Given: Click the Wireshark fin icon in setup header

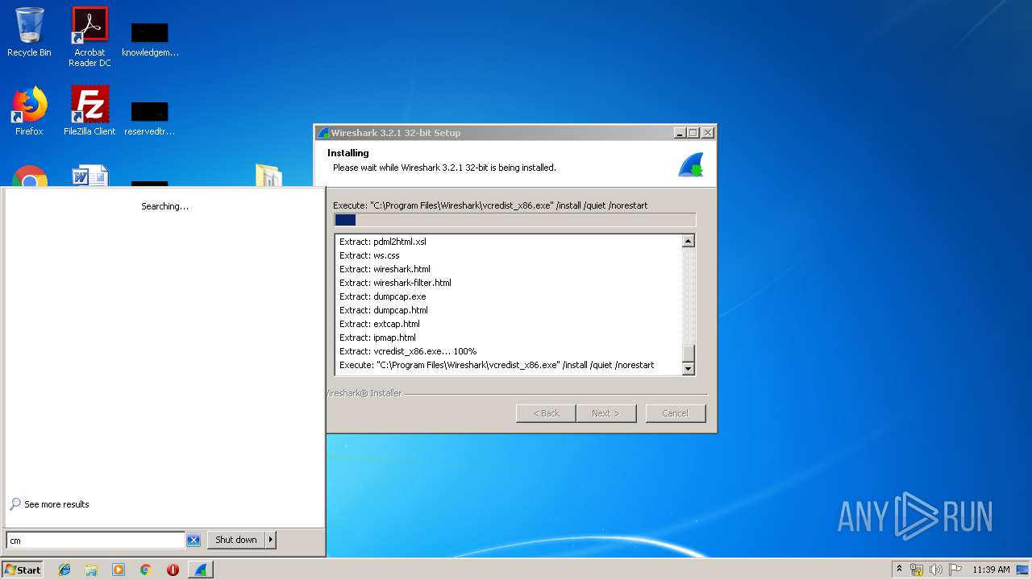Looking at the screenshot, I should point(691,164).
